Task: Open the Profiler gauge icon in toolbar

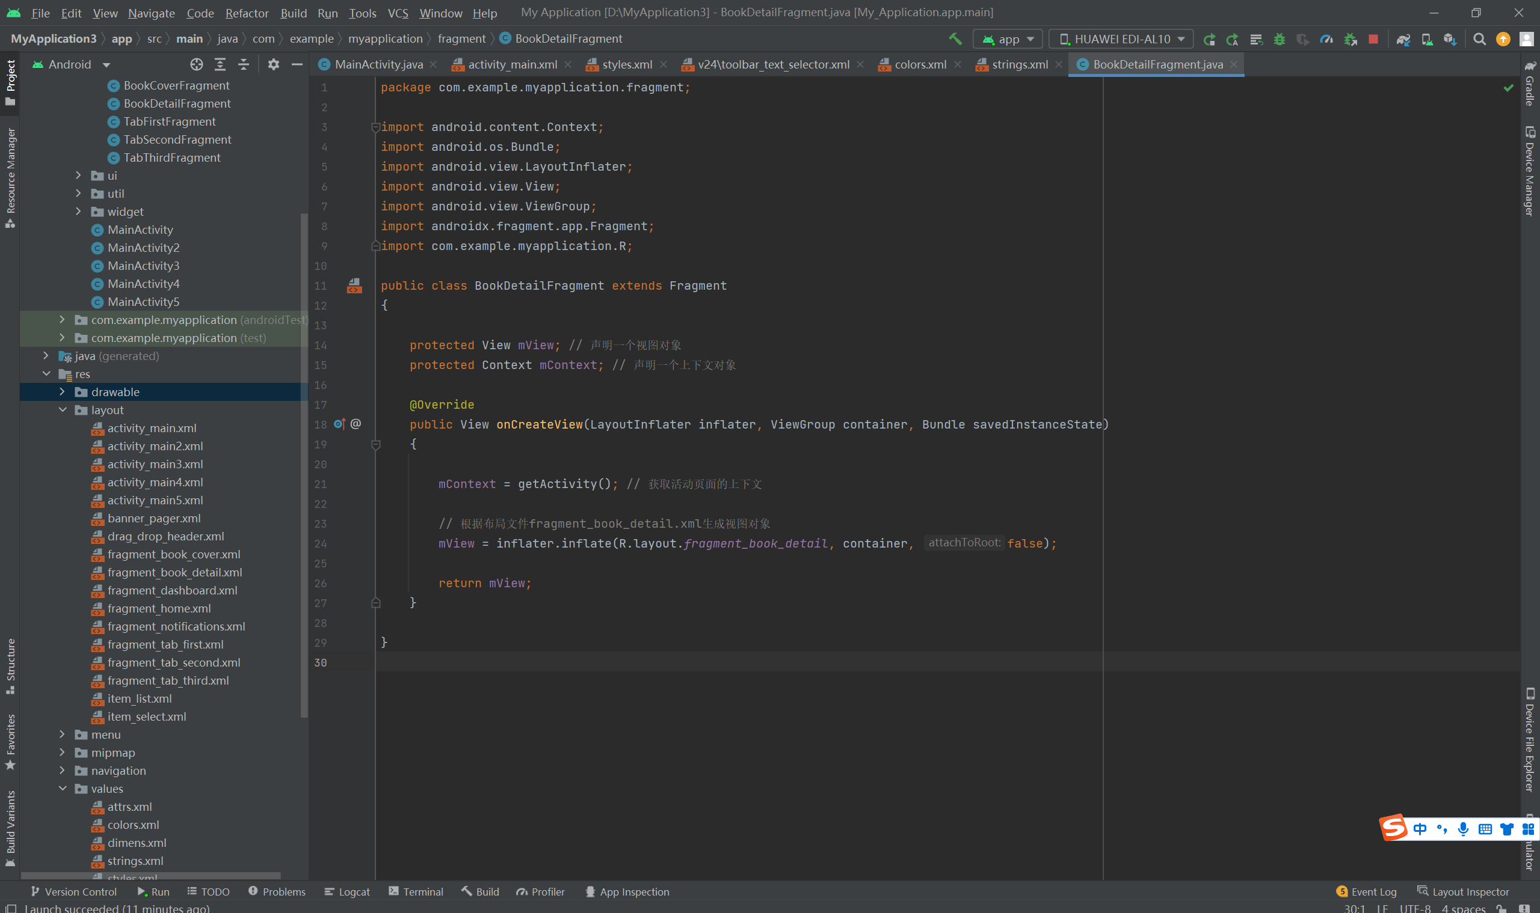Action: point(1326,40)
